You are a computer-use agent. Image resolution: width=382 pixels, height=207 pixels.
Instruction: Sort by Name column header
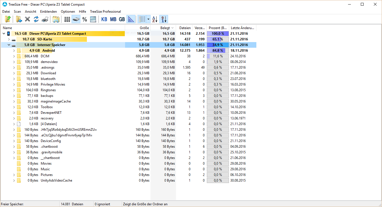coord(63,28)
